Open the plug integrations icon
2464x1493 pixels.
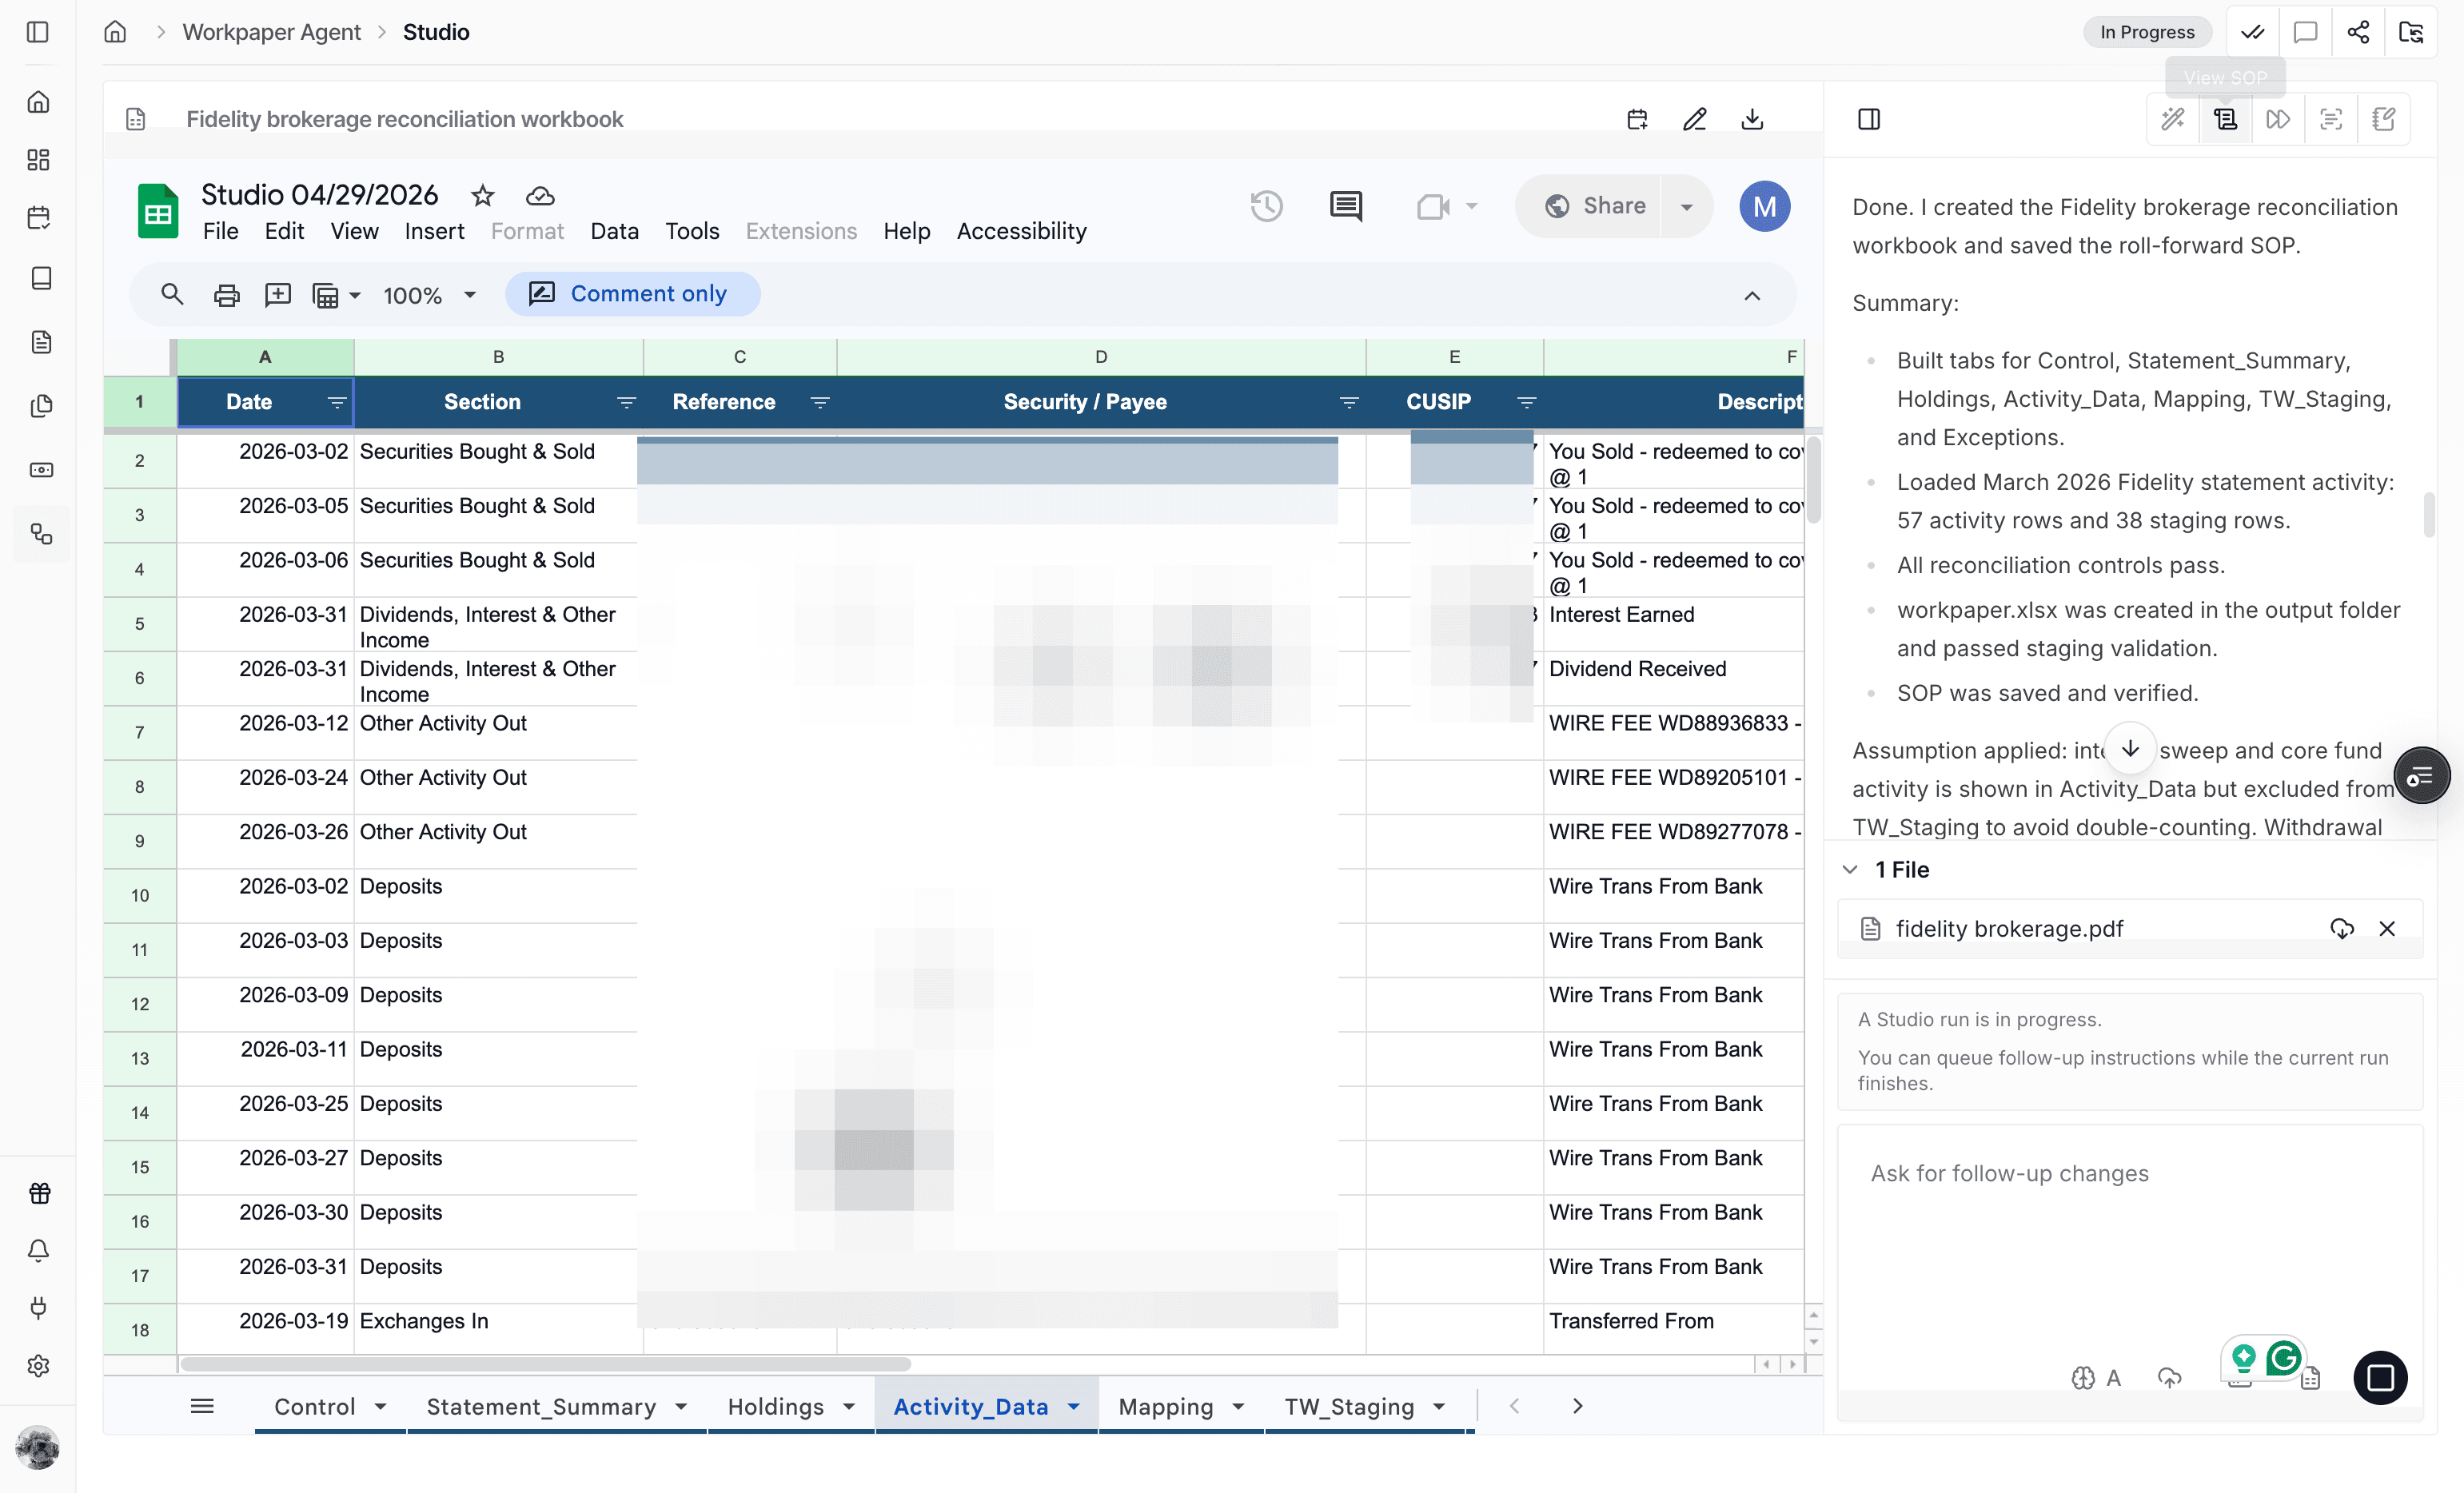tap(38, 1308)
